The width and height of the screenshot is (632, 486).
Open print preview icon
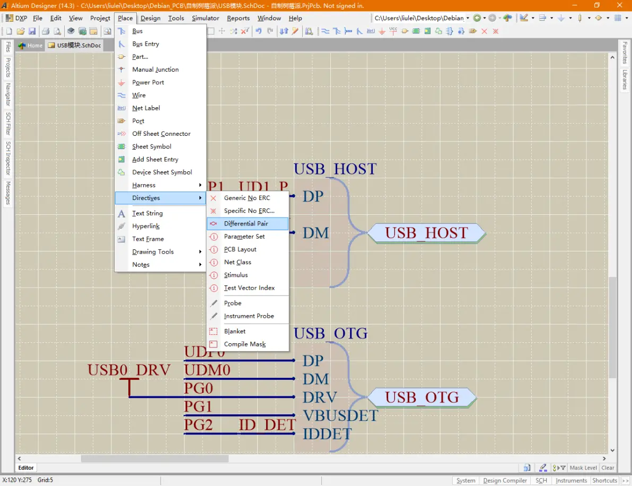click(57, 31)
